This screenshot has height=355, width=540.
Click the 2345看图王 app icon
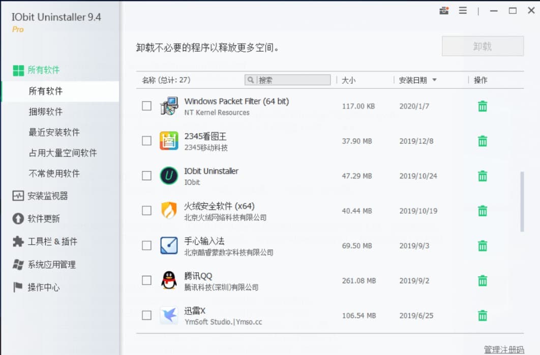(169, 141)
